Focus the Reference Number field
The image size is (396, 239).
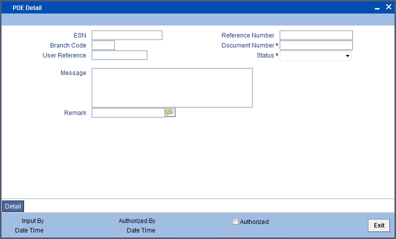pyautogui.click(x=316, y=35)
